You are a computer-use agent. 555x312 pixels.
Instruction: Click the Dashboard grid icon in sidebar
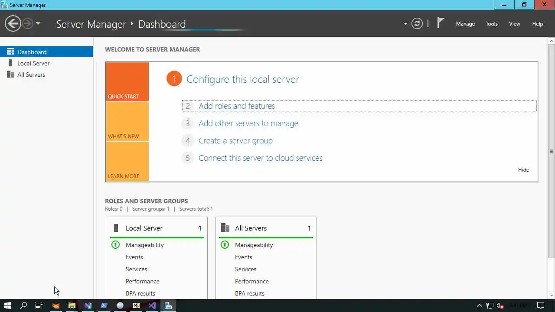(10, 52)
